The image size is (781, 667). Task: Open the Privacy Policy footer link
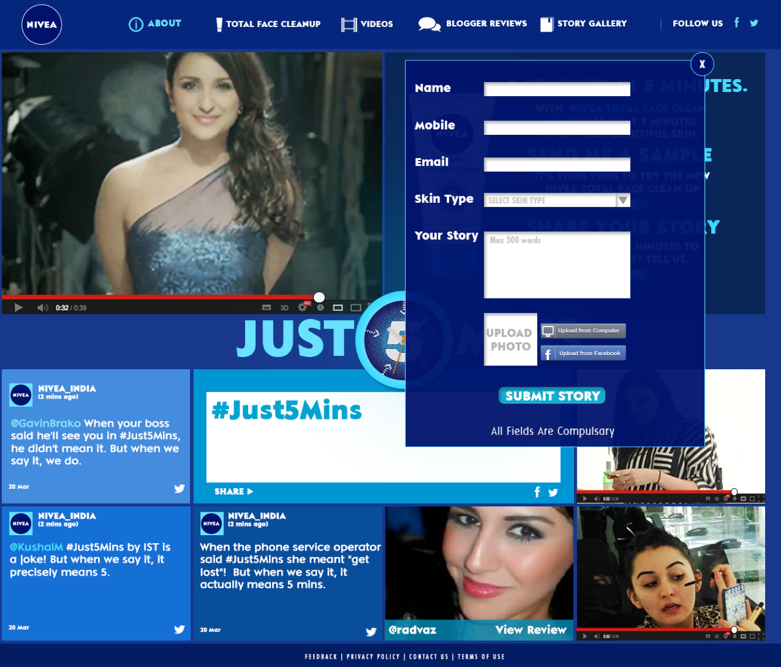pyautogui.click(x=373, y=657)
